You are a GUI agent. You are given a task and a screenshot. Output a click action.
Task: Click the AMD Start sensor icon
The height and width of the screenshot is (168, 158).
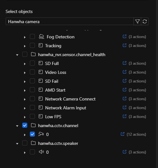coord(41,90)
